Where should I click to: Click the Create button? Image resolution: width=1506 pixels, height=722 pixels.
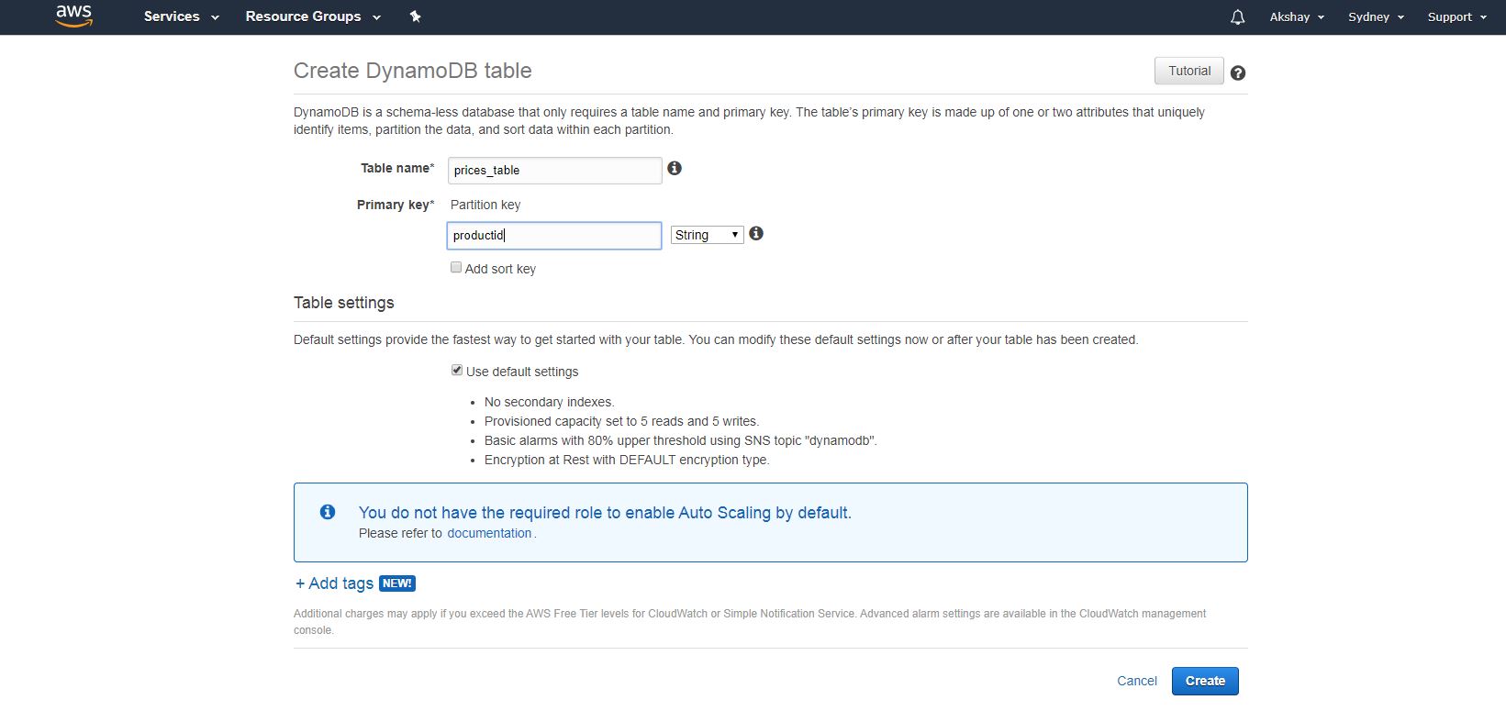click(x=1205, y=681)
